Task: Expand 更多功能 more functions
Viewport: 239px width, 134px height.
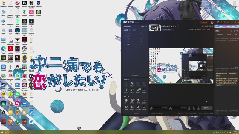Action: [x=135, y=113]
